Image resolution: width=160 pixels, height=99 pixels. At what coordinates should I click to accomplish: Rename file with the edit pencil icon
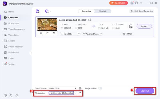[90, 20]
